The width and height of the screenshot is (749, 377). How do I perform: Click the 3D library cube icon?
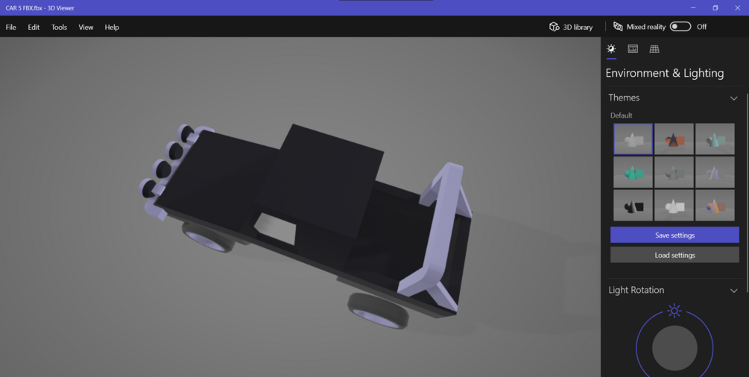click(554, 27)
